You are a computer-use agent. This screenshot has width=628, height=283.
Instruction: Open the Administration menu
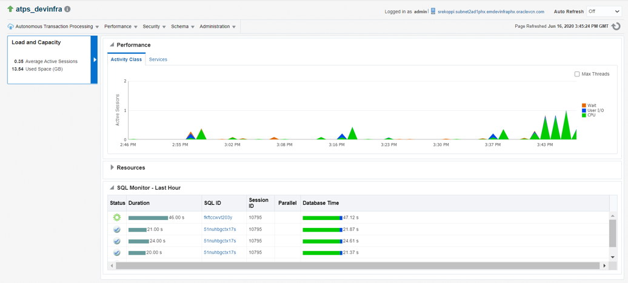(217, 27)
